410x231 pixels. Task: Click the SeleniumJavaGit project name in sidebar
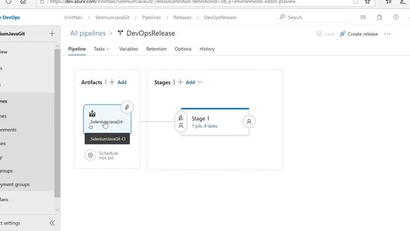pyautogui.click(x=12, y=33)
